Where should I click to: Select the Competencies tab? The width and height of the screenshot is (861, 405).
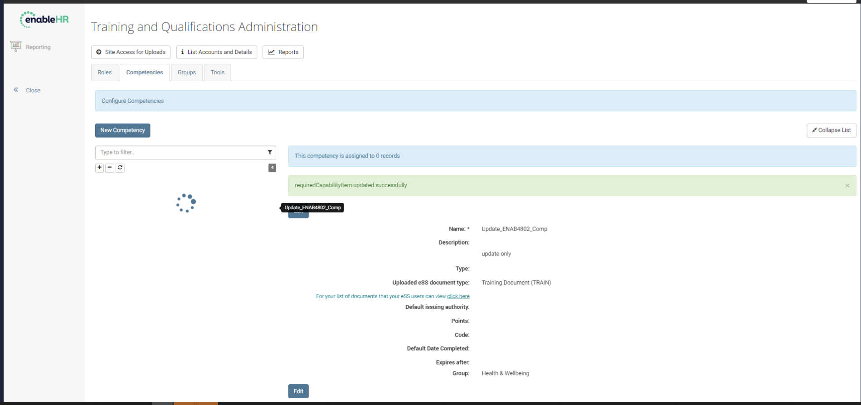pos(145,72)
